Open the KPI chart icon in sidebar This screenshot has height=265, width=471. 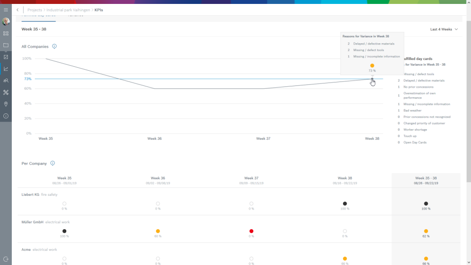[6, 69]
